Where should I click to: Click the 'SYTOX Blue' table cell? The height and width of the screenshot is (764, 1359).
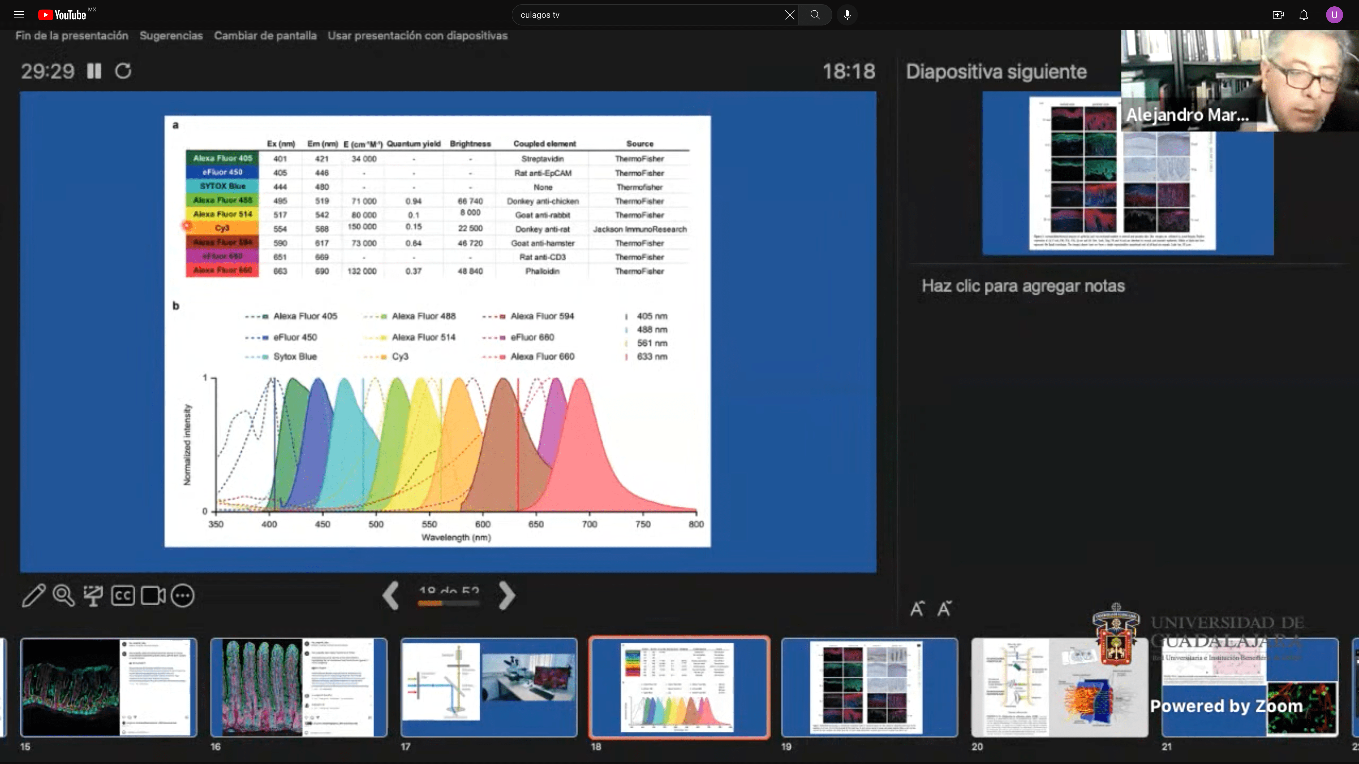tap(222, 186)
